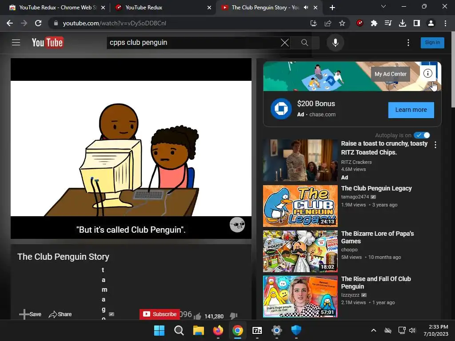
Task: Open media controls icon in toolbar
Action: (x=388, y=23)
